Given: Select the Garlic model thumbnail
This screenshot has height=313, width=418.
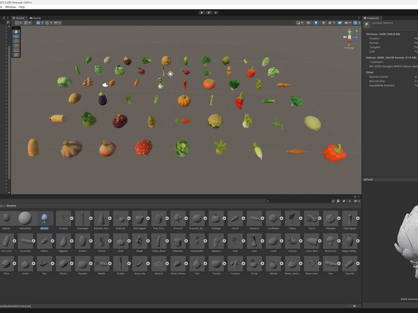Looking at the screenshot, I should (121, 241).
